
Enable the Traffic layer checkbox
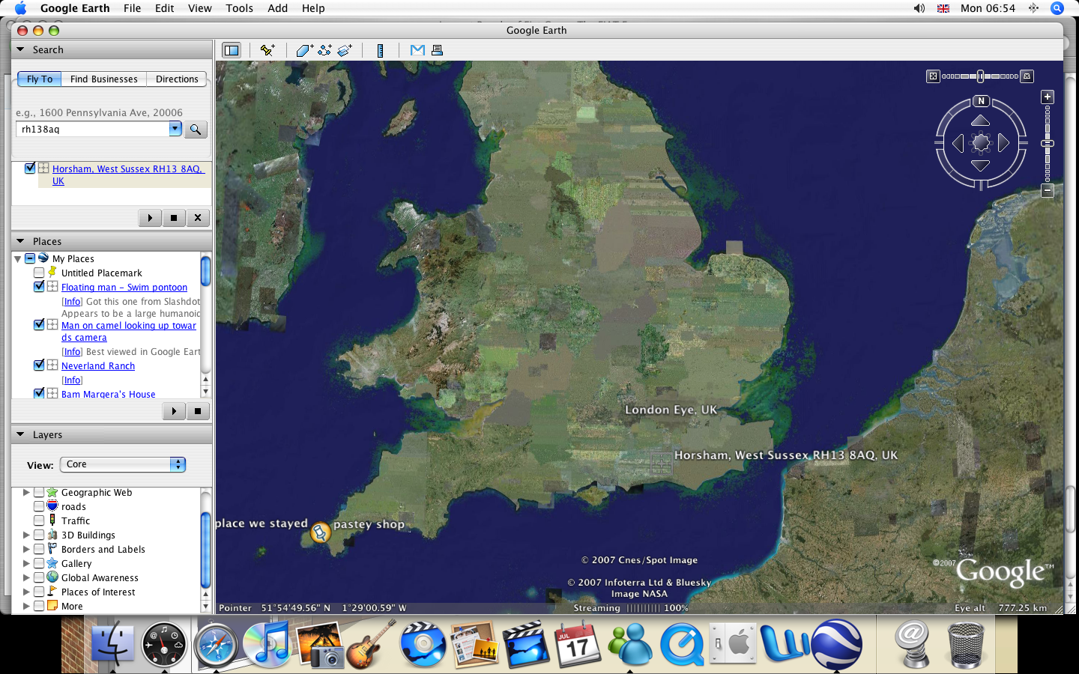point(39,521)
